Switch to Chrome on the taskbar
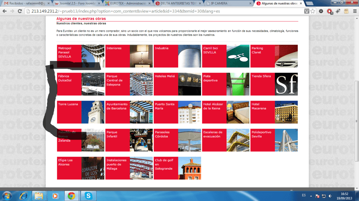The image size is (359, 201). [71, 196]
